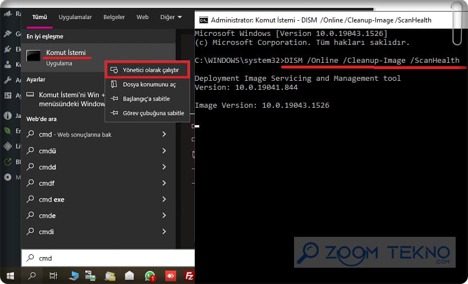468x284 pixels.
Task: Open the folder pictures taskbar icon
Action: [x=110, y=276]
